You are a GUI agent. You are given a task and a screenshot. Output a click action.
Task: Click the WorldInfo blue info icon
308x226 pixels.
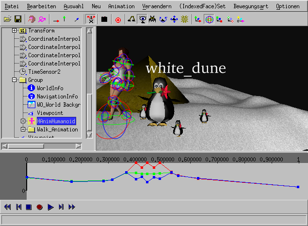tap(31, 88)
